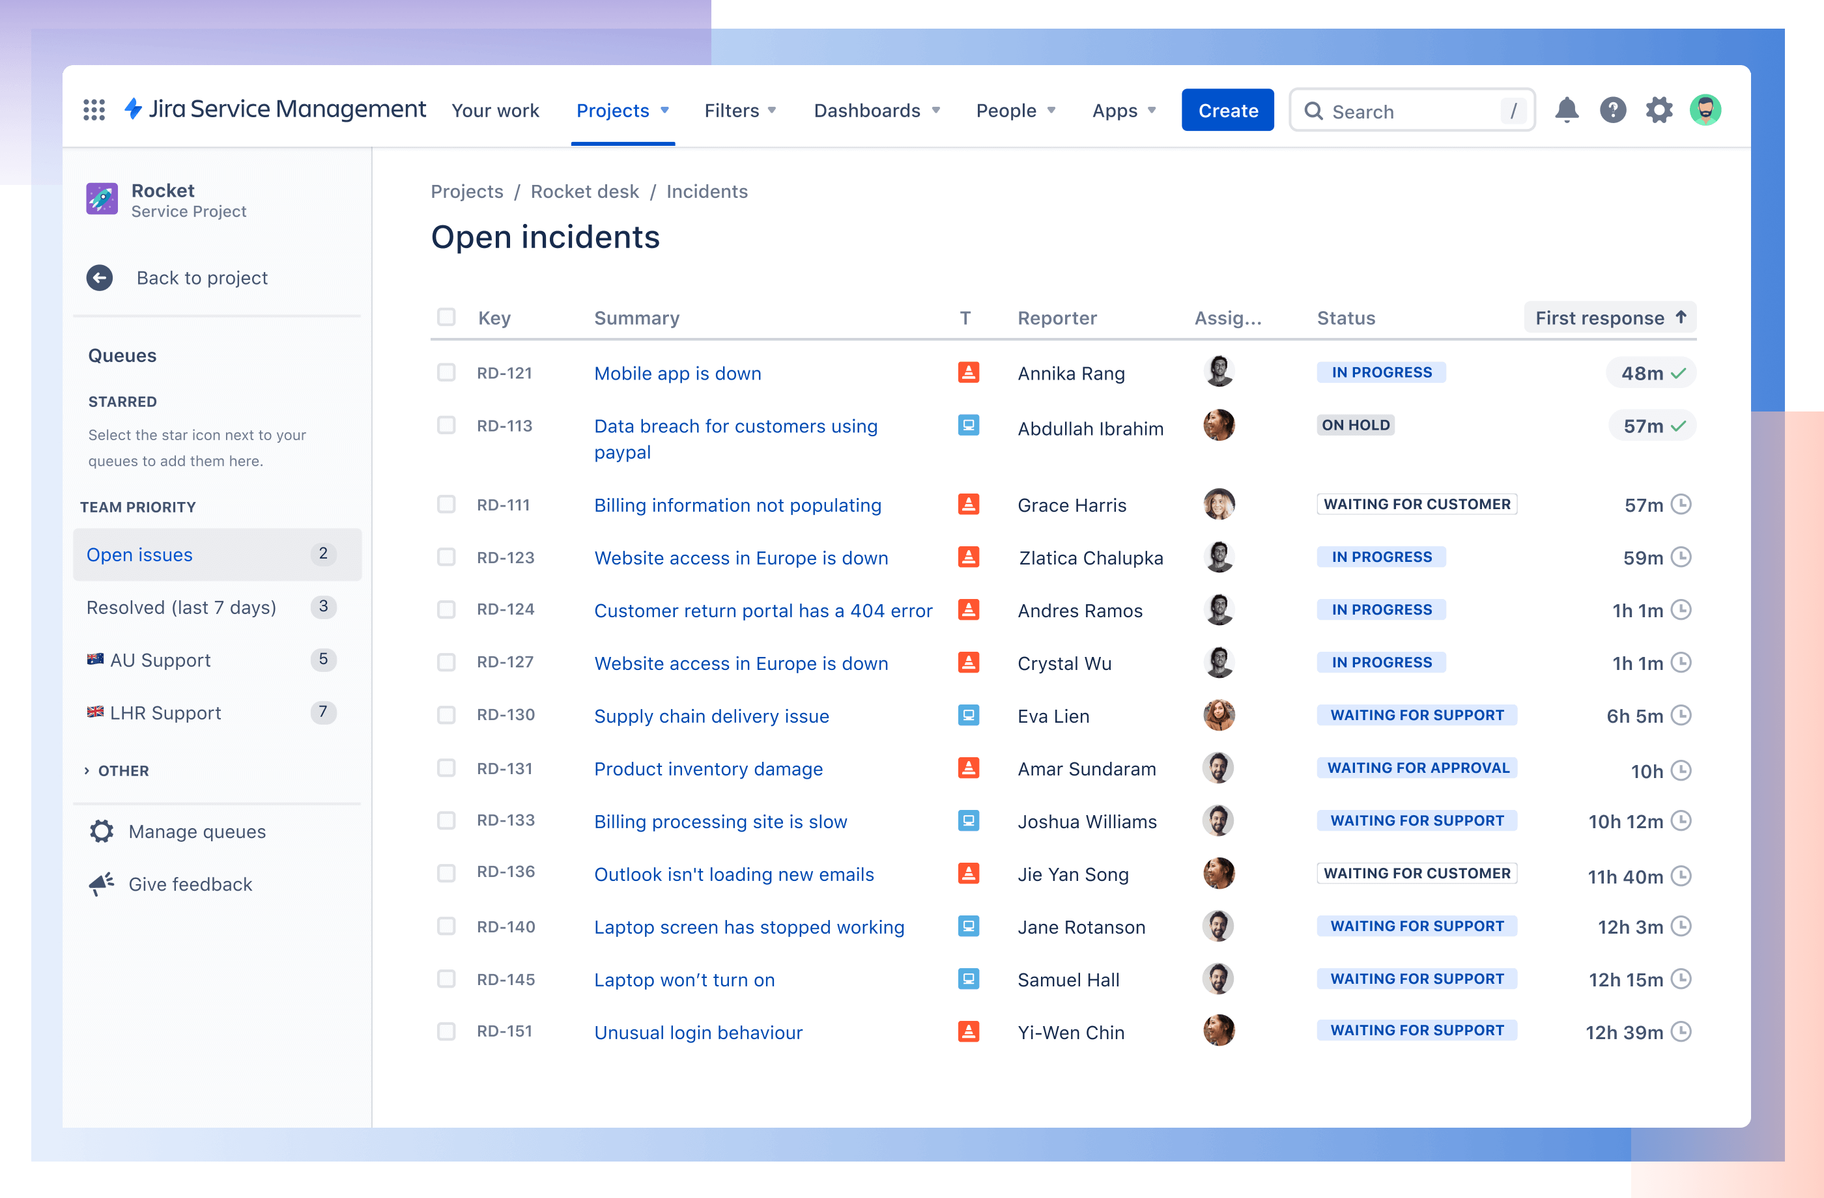Select the header row select-all checkbox

(x=447, y=317)
